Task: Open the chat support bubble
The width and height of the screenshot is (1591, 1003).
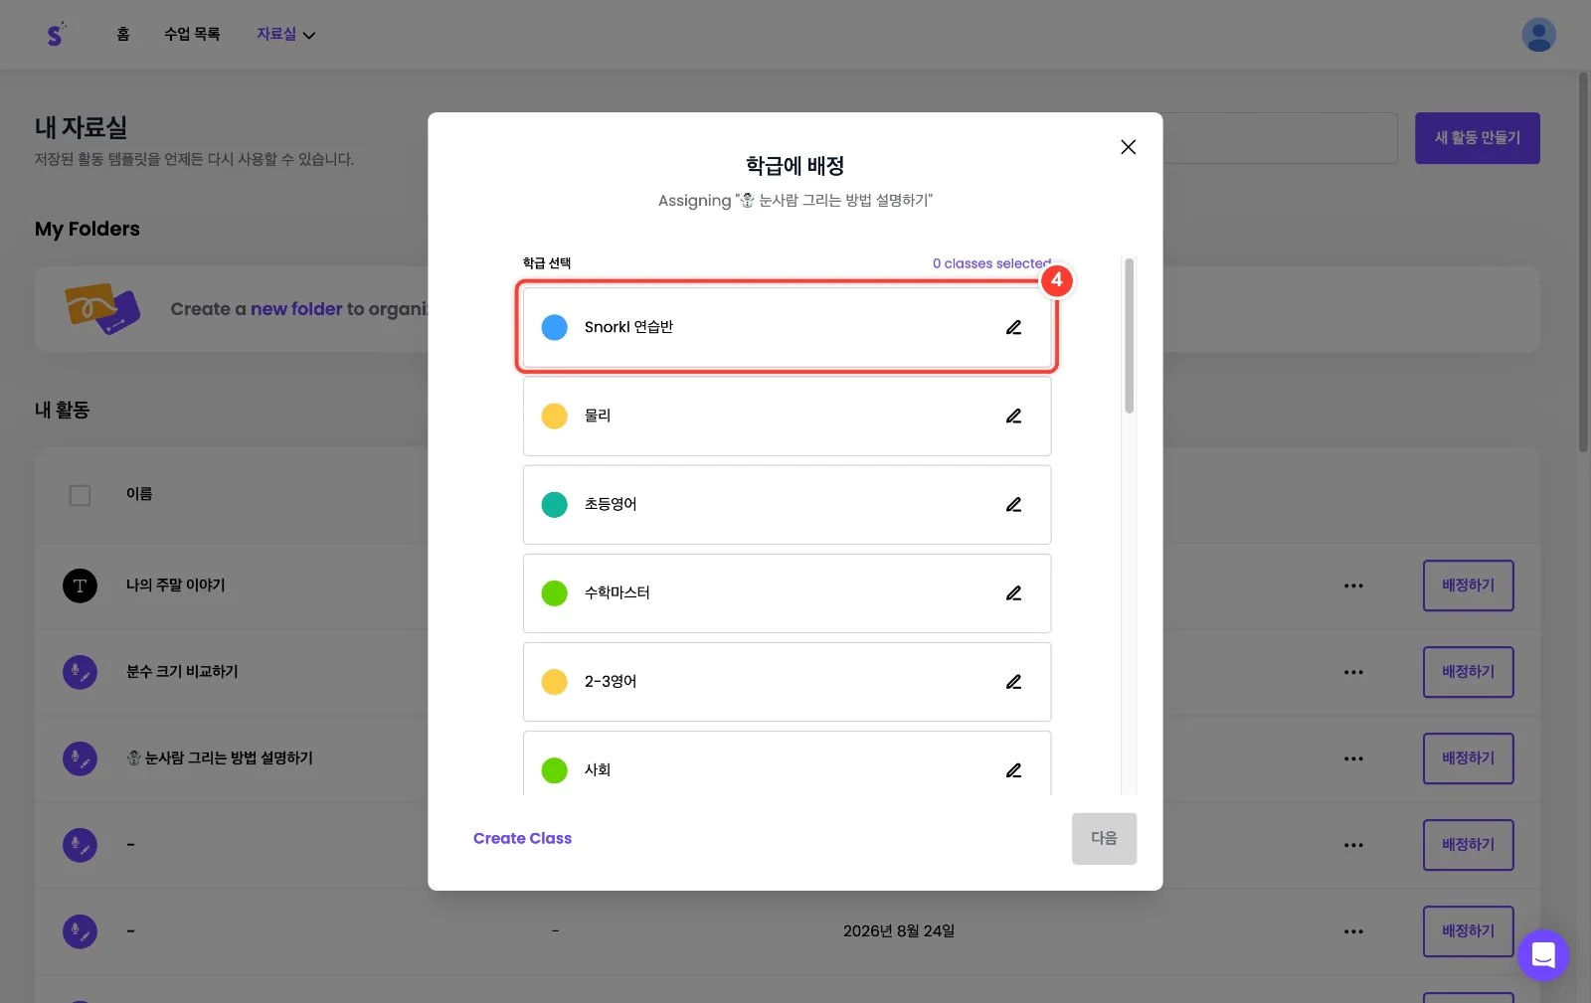Action: pyautogui.click(x=1543, y=955)
